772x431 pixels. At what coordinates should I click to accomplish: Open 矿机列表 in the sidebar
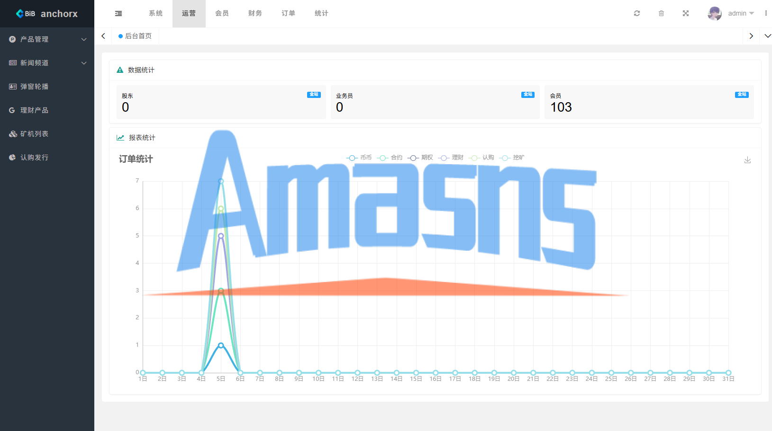pyautogui.click(x=47, y=134)
